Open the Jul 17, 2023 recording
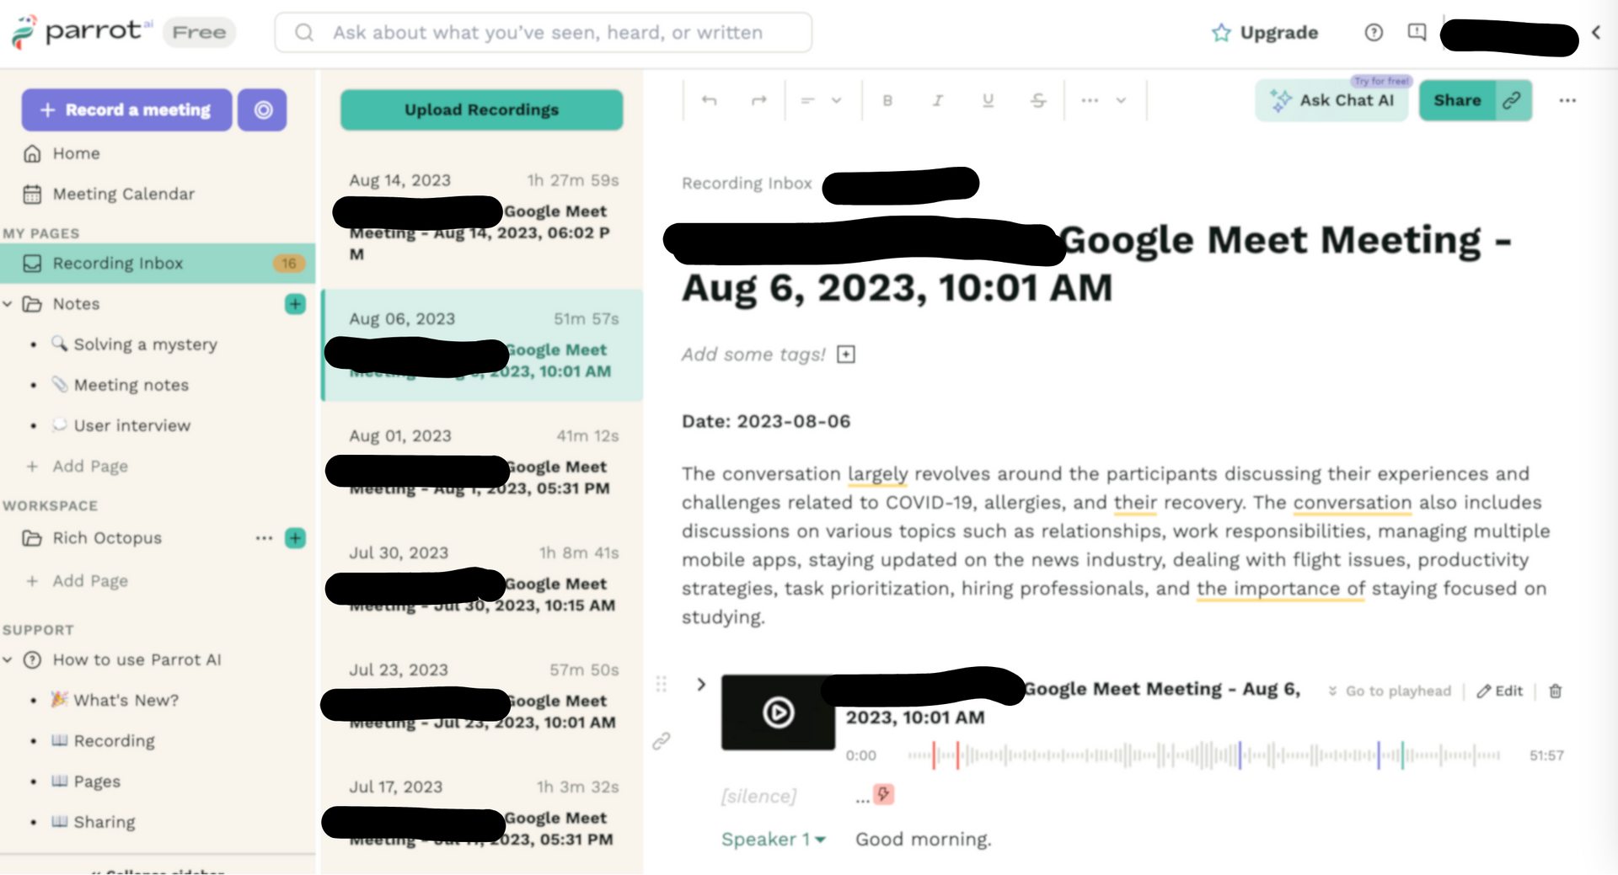Image resolution: width=1618 pixels, height=875 pixels. click(482, 813)
